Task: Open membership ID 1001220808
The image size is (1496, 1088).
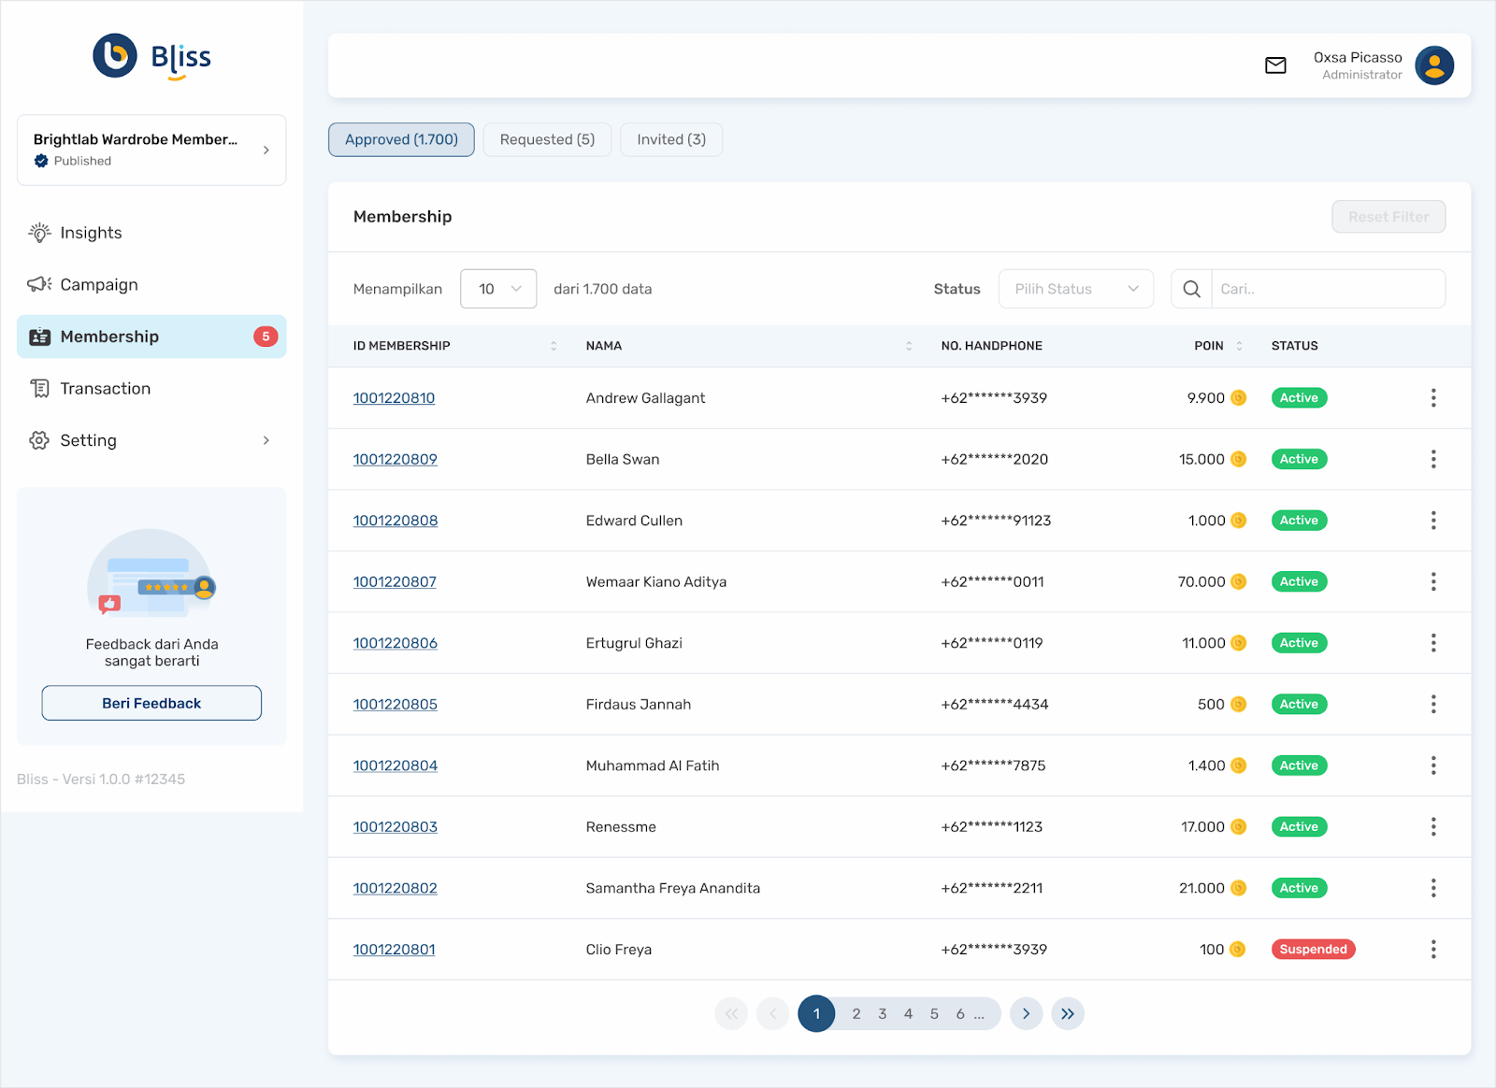Action: point(396,521)
